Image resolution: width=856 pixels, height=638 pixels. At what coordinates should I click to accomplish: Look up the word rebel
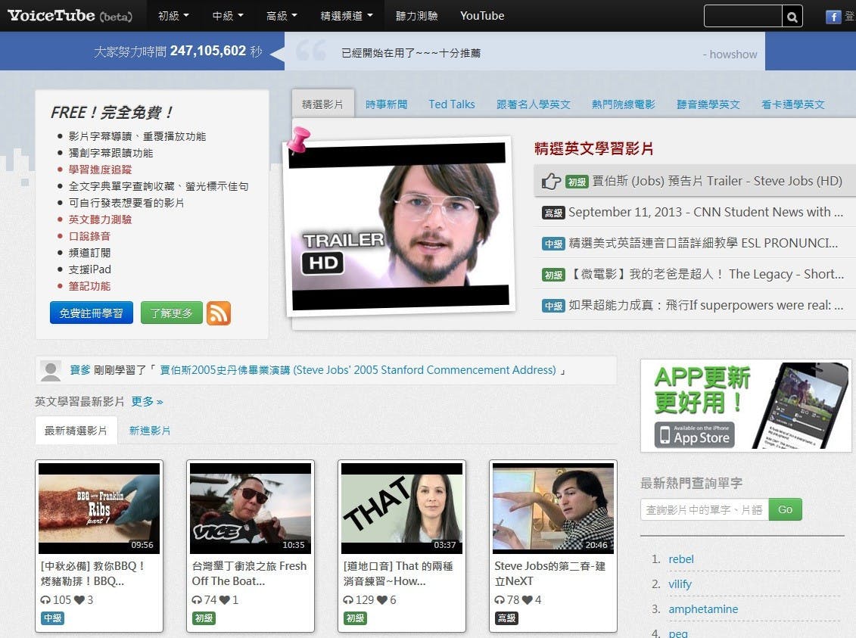tap(680, 559)
